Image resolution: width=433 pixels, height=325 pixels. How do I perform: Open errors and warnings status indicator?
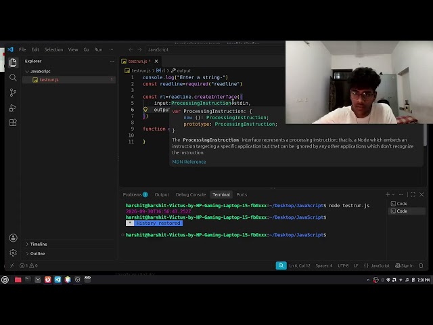[28, 265]
